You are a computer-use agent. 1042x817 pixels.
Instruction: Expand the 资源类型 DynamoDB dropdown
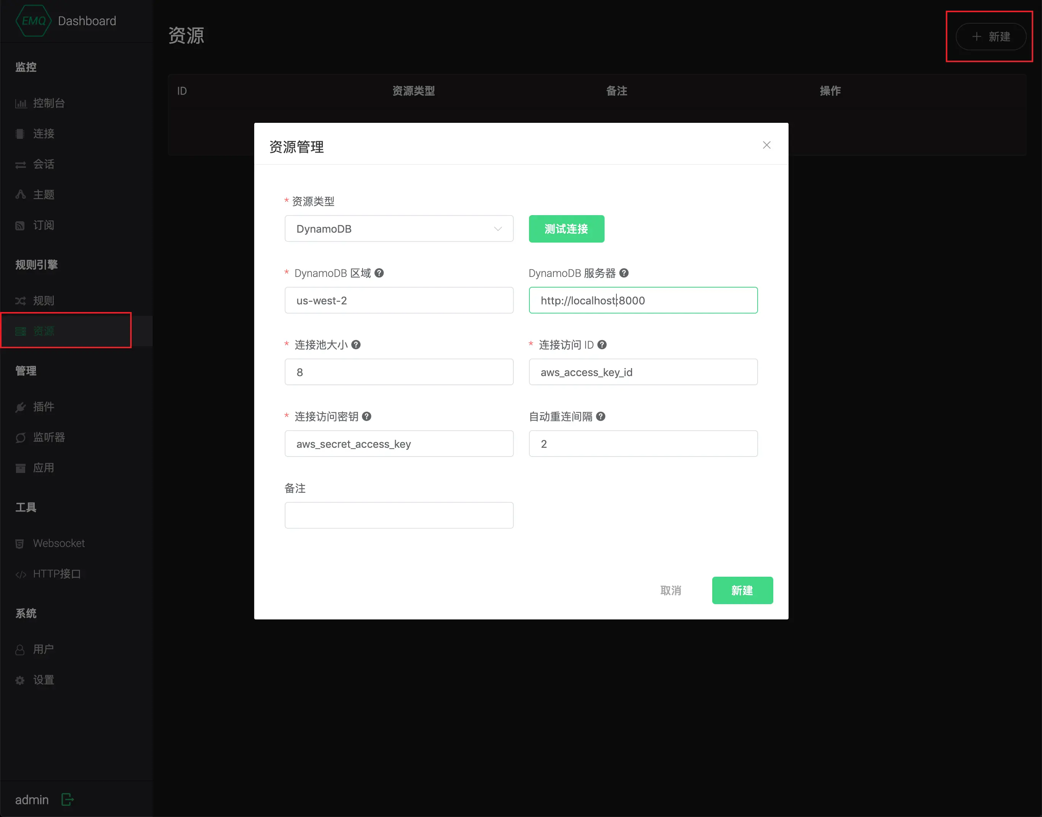[399, 228]
